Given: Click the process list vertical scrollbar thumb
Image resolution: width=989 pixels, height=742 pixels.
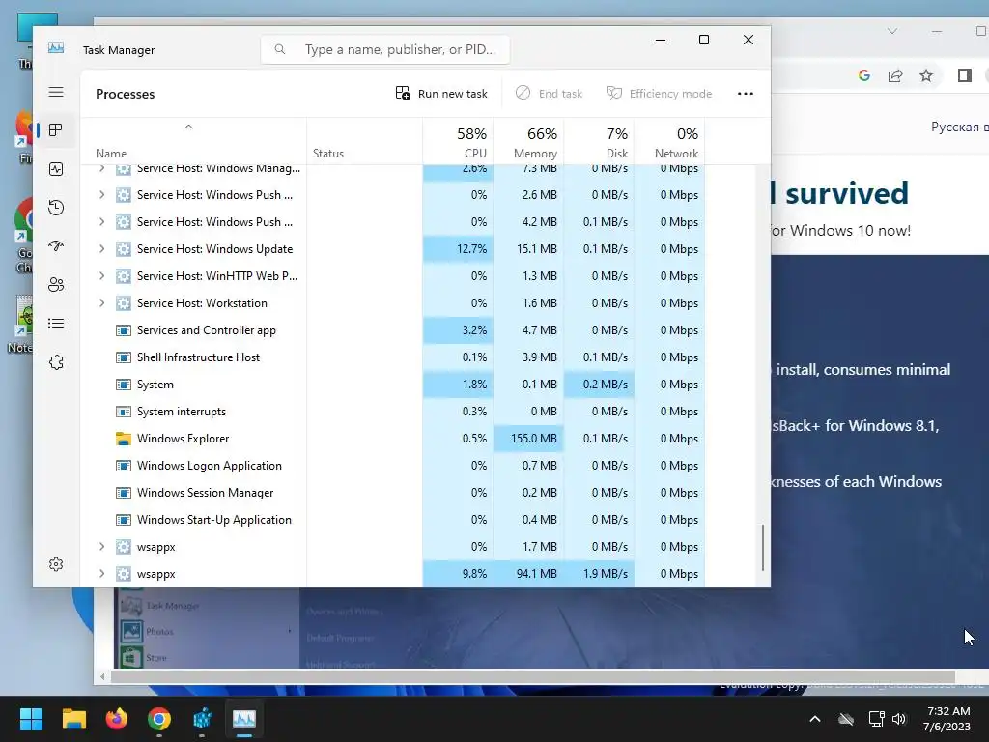Looking at the screenshot, I should pyautogui.click(x=763, y=547).
